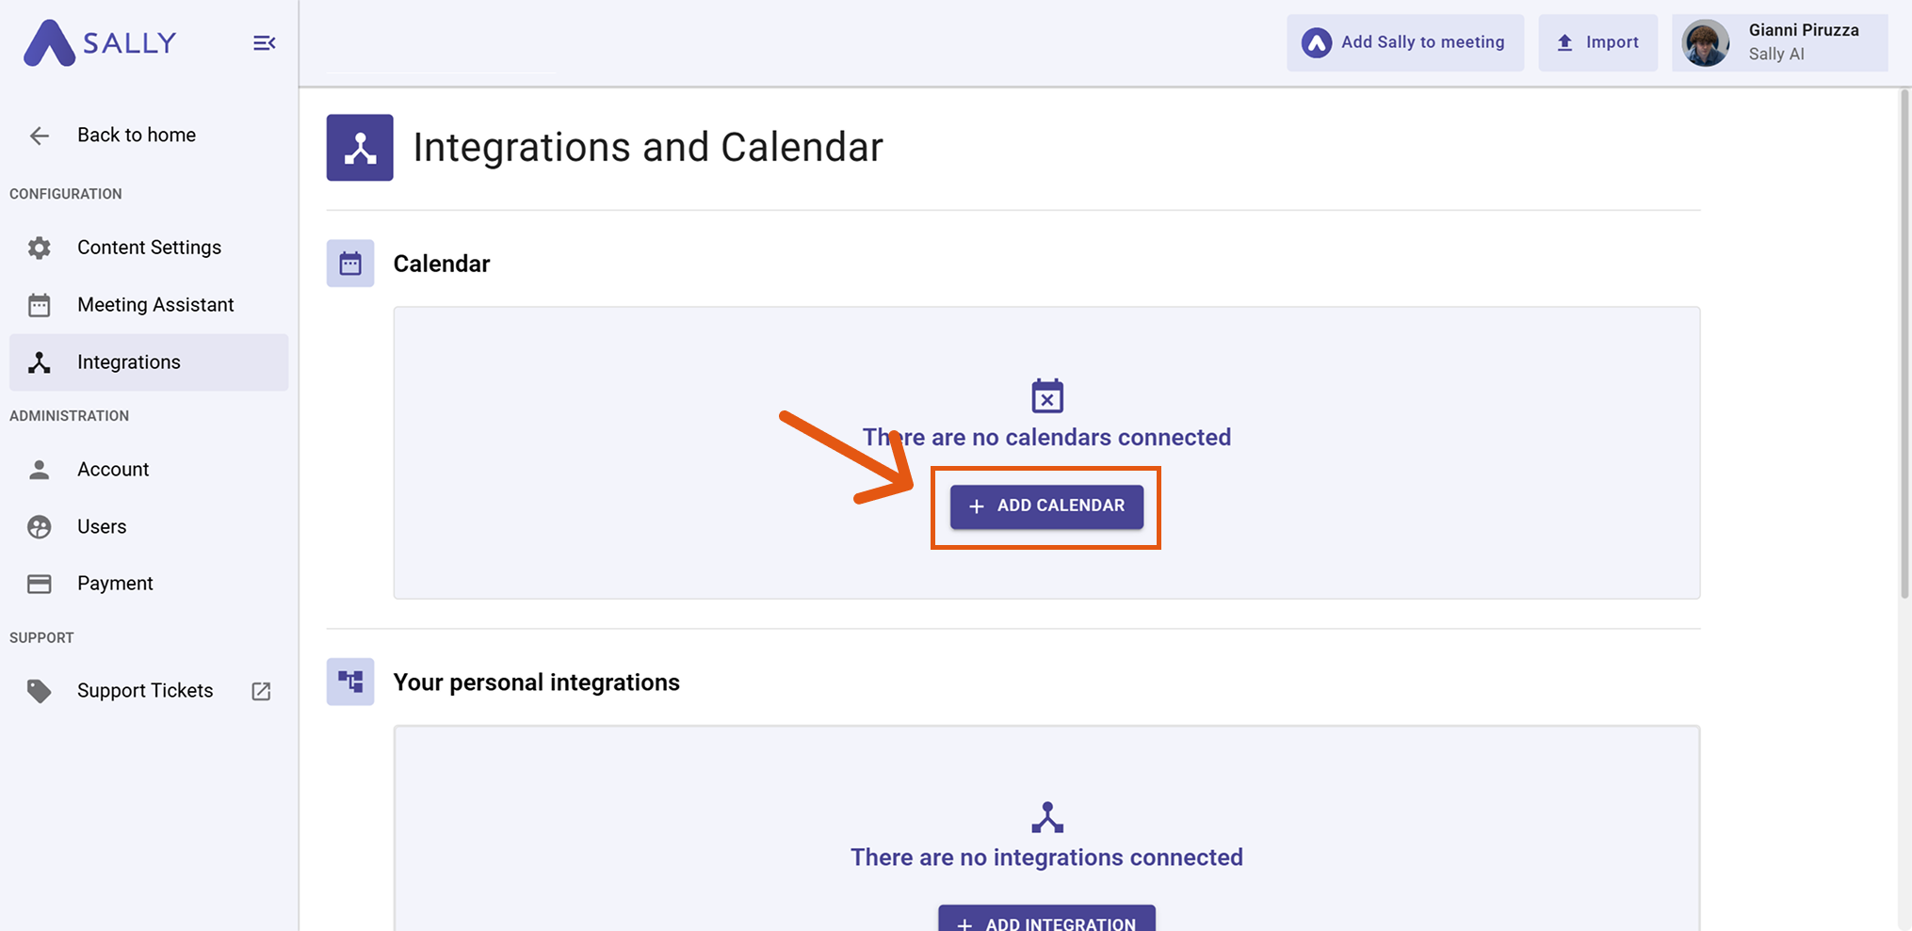Click the Calendar section icon
The height and width of the screenshot is (931, 1912).
pyautogui.click(x=350, y=264)
